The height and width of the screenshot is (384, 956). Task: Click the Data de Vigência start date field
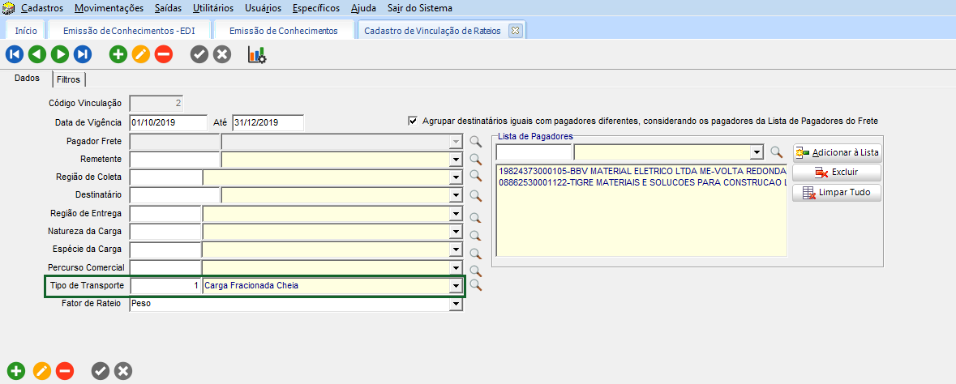(x=168, y=123)
